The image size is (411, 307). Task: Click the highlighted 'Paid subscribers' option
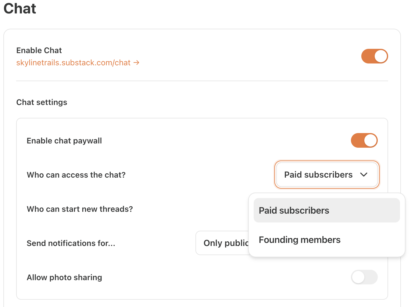[294, 210]
